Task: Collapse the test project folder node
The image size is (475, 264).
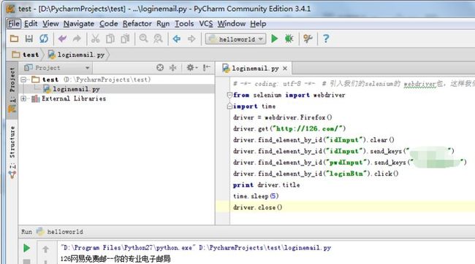Action: (x=23, y=79)
